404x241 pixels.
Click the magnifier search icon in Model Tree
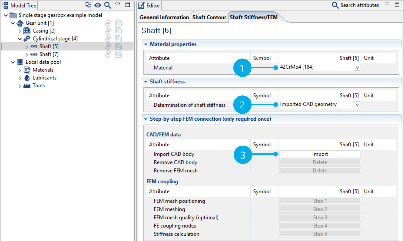click(108, 5)
